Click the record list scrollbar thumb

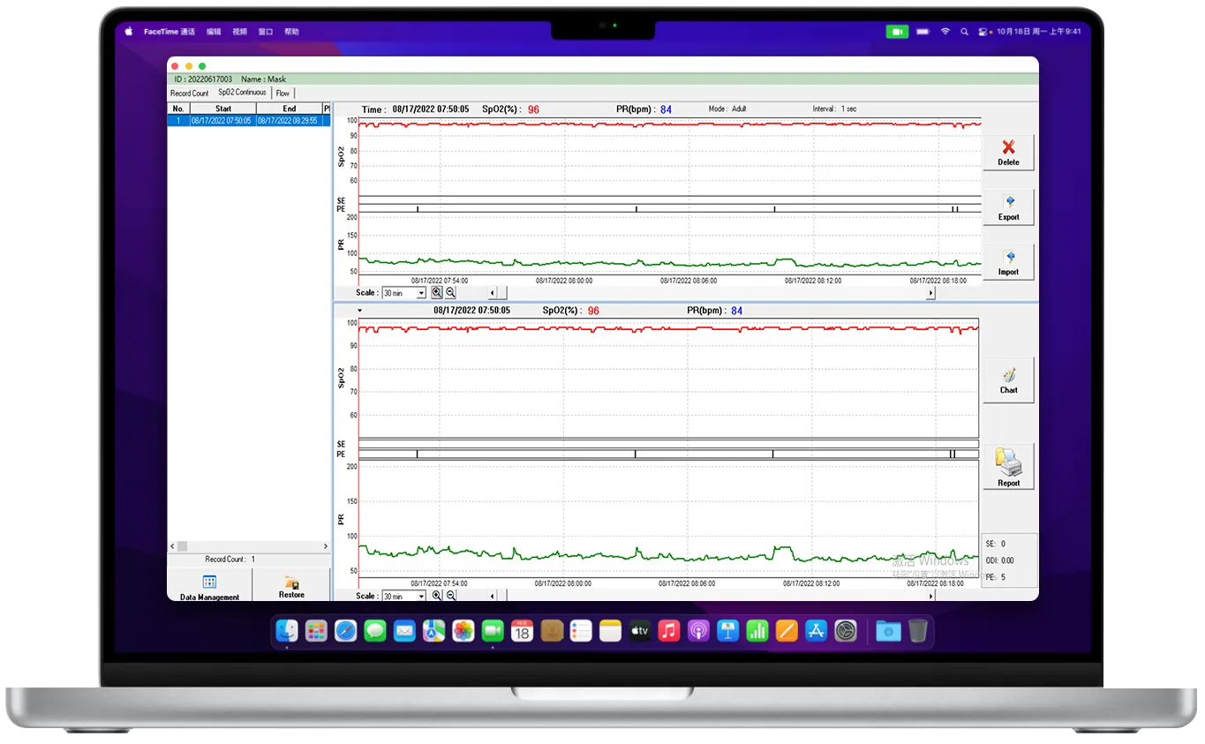coord(182,546)
